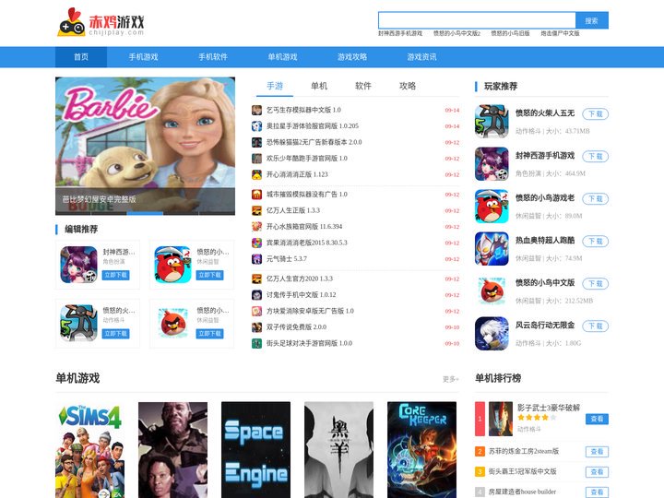Open the Space Engine game cover
Image resolution: width=664 pixels, height=498 pixels.
pyautogui.click(x=255, y=450)
